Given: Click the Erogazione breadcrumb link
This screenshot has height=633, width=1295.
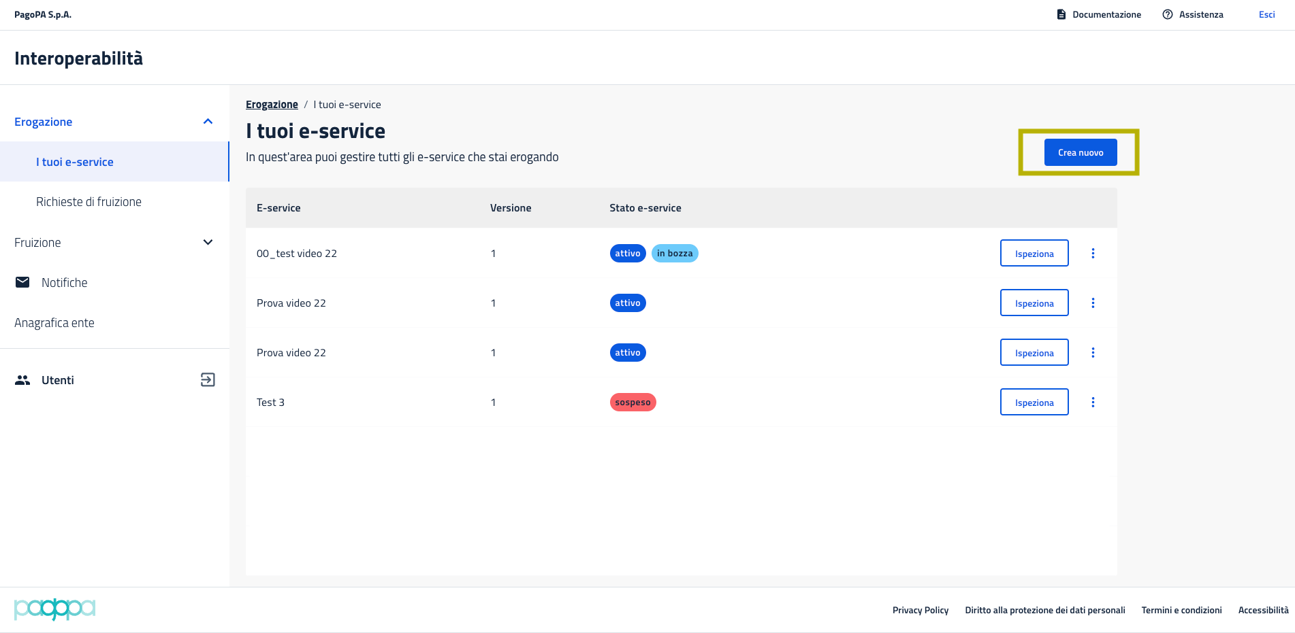Looking at the screenshot, I should tap(272, 105).
